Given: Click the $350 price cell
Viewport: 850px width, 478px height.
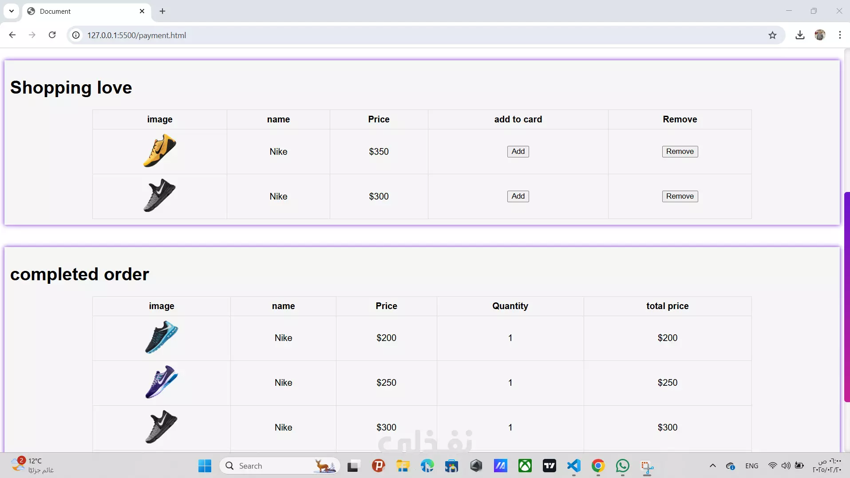Looking at the screenshot, I should tap(379, 152).
